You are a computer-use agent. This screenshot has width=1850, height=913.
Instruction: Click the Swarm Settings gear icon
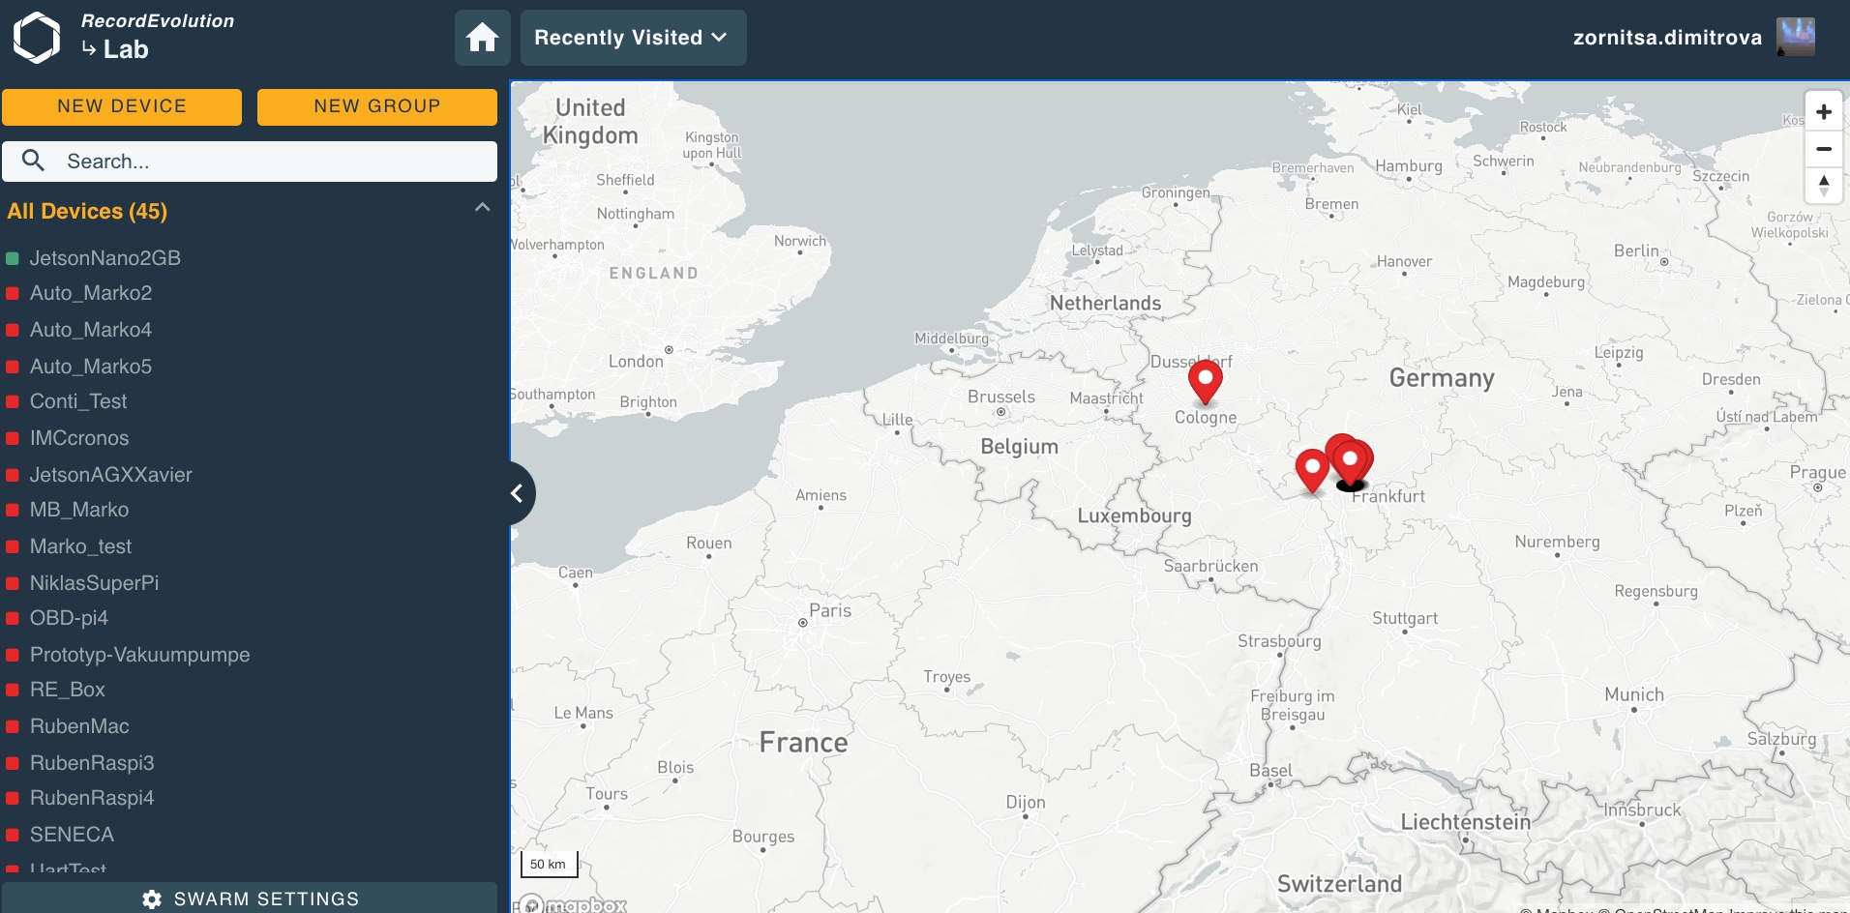152,898
